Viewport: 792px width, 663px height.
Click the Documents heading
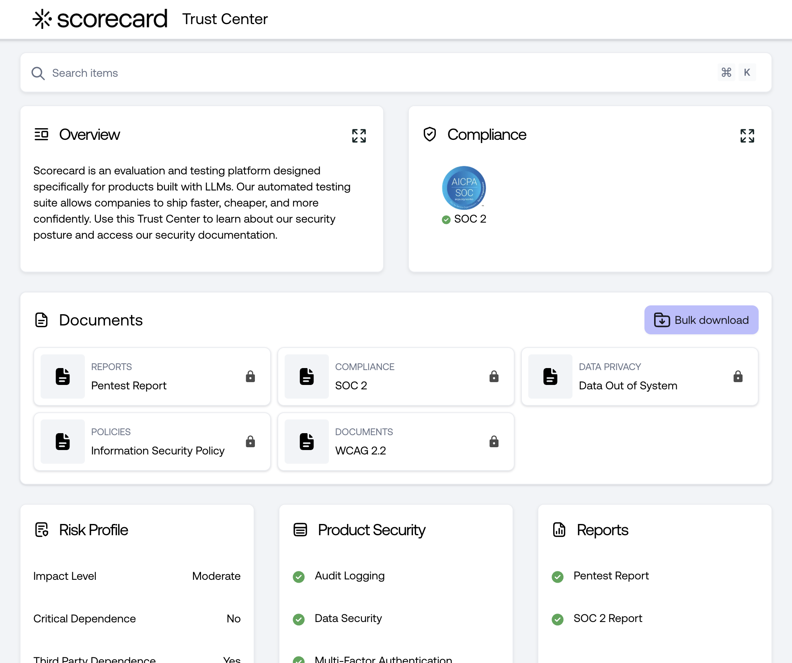pyautogui.click(x=101, y=320)
